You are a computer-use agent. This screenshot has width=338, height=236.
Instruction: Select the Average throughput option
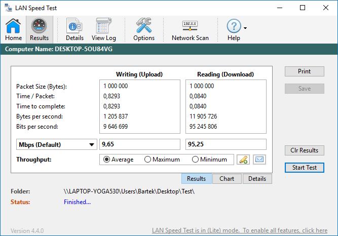119,160
